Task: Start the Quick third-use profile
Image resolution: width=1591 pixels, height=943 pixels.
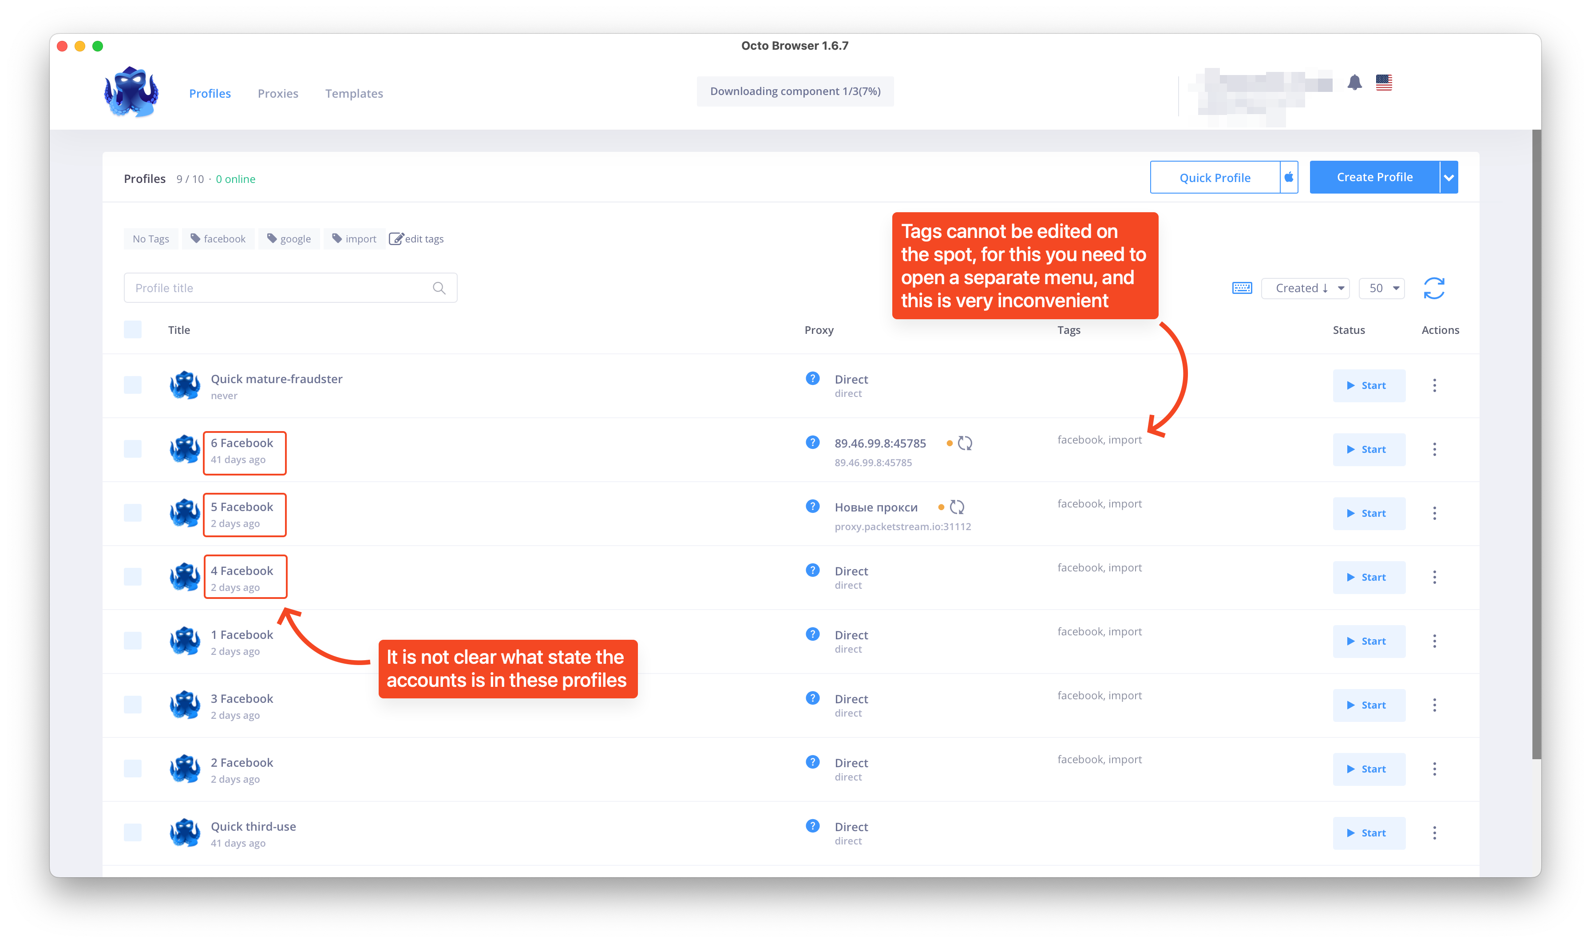Action: click(1369, 833)
